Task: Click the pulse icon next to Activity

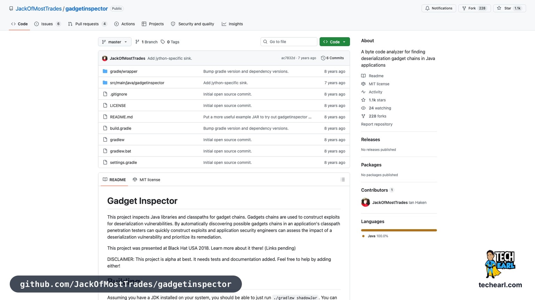Action: [x=363, y=92]
